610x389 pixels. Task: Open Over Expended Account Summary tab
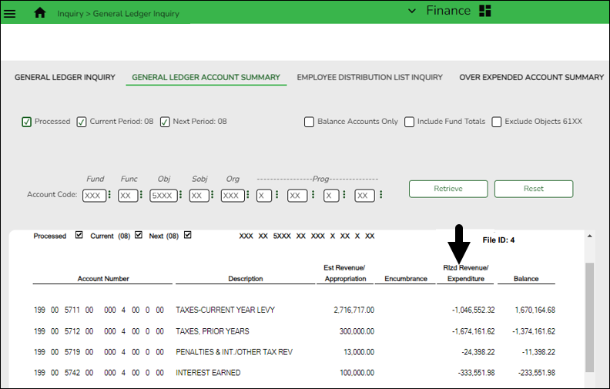[531, 77]
